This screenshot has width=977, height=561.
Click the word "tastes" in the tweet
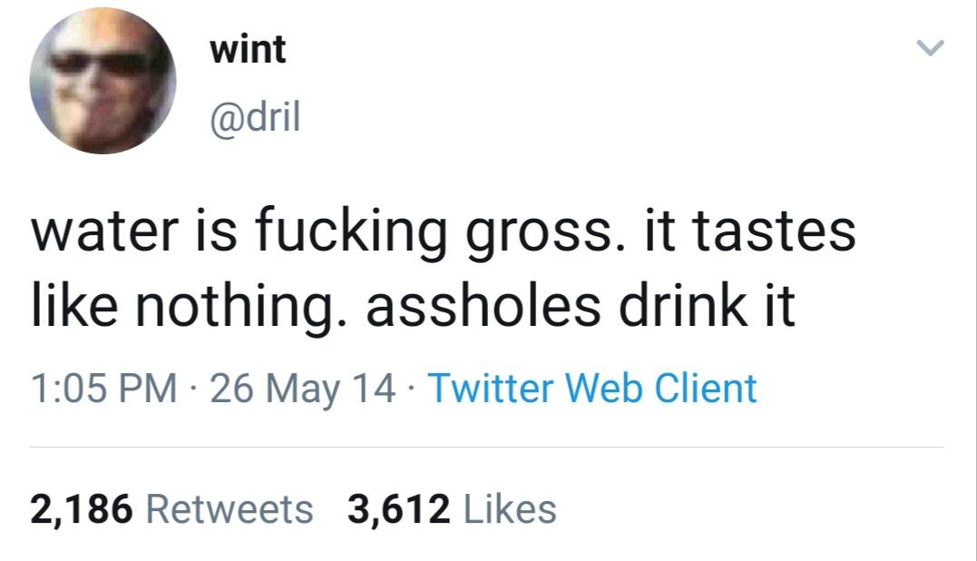776,231
